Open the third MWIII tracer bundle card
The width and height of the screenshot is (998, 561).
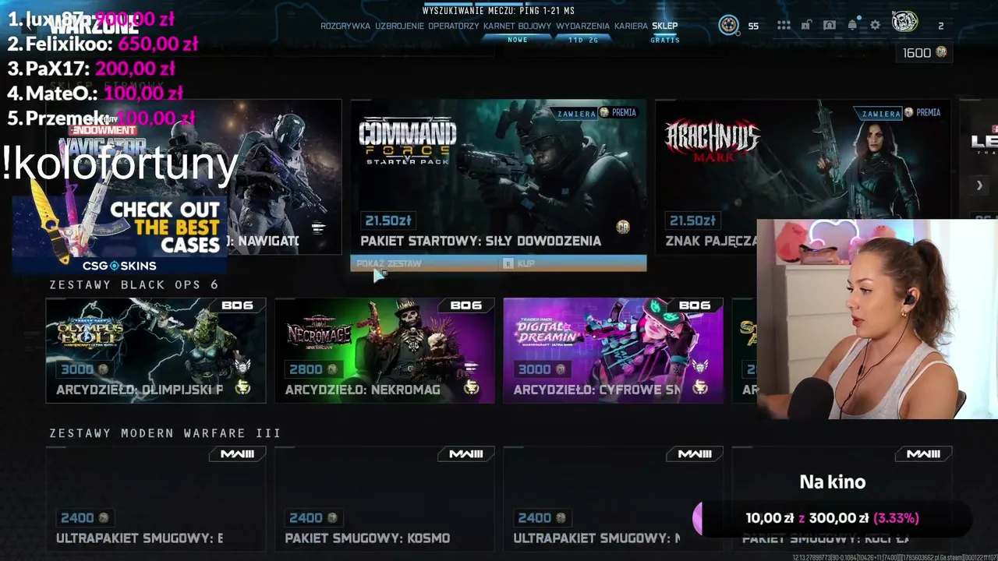613,499
